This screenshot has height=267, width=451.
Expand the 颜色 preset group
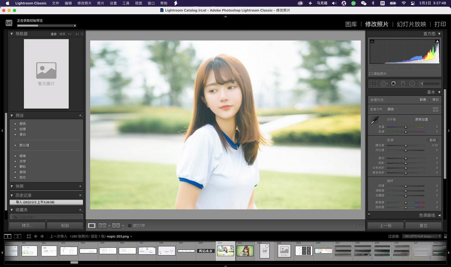coord(15,124)
